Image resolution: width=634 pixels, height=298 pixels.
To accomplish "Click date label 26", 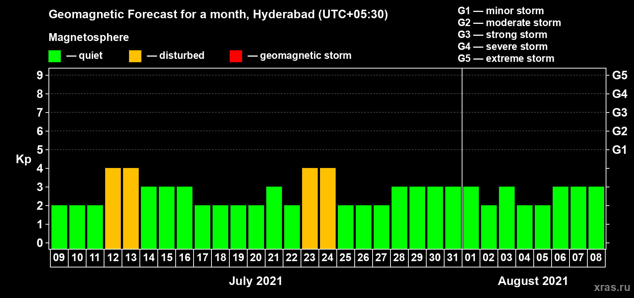I will click(363, 257).
